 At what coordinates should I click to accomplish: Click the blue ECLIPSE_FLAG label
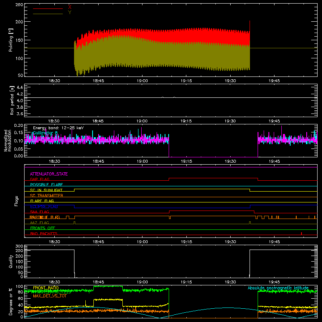tap(44, 206)
